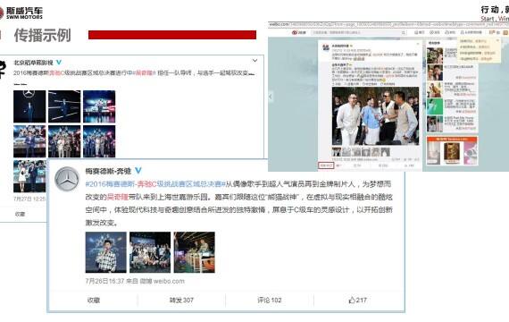Expand the 北京稻草熊影视 post options chevron

[254, 61]
